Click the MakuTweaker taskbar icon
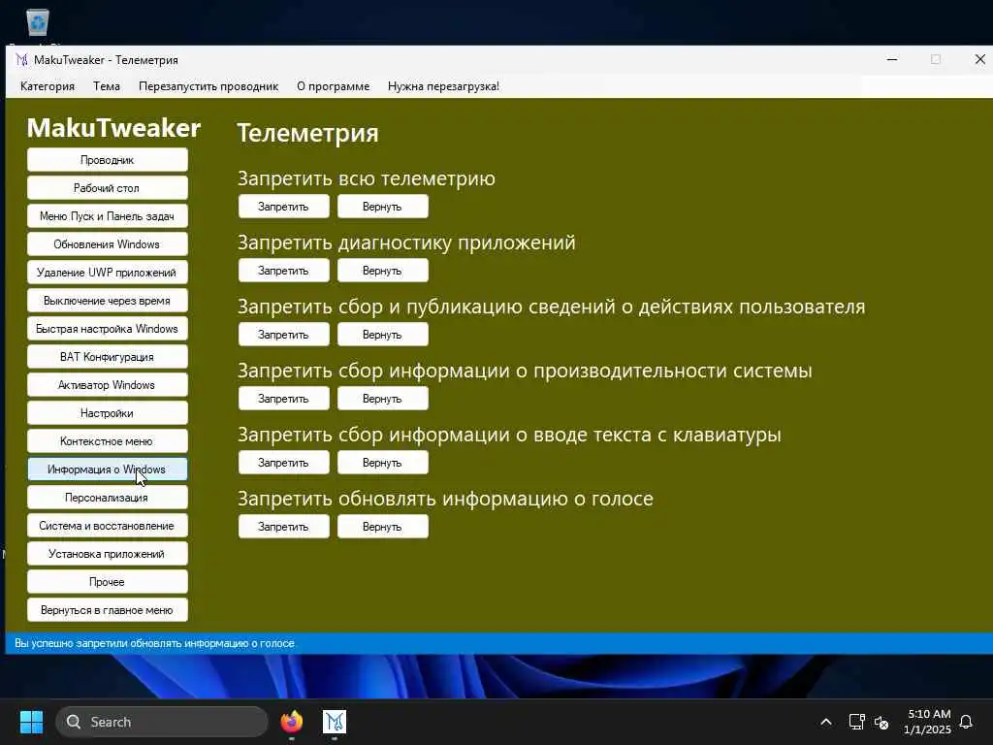Screen dimensions: 993x745 pyautogui.click(x=335, y=722)
